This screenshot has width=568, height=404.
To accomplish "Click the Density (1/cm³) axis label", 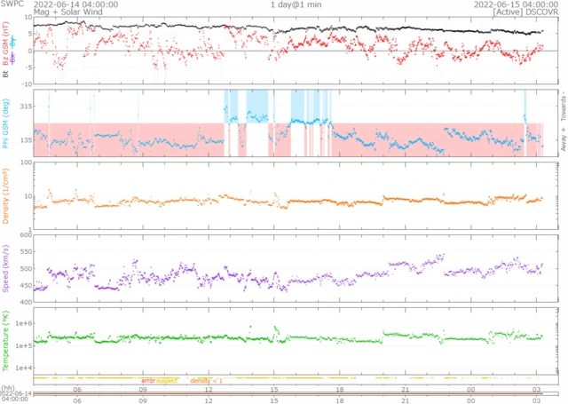I will tap(5, 195).
